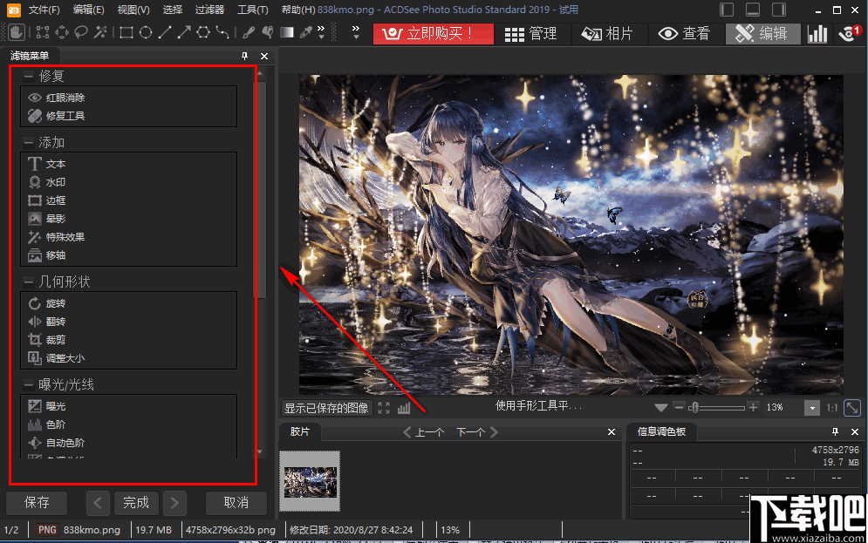Click the red 立即购买 purchase button
Viewport: 868px width, 543px height.
click(433, 34)
